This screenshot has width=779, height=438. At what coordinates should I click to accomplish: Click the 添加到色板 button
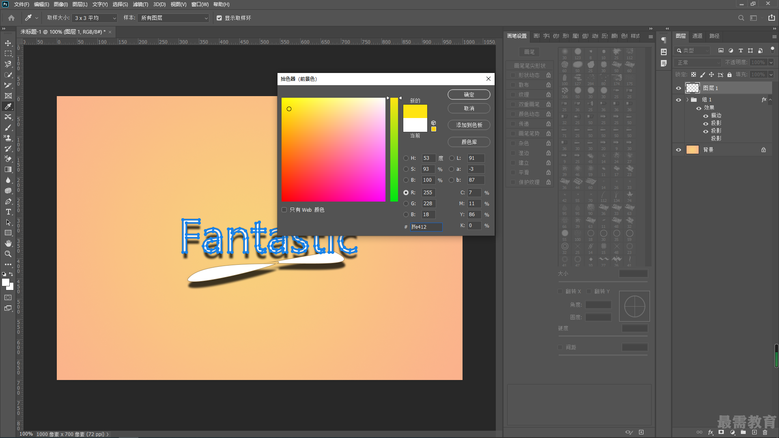tap(469, 125)
